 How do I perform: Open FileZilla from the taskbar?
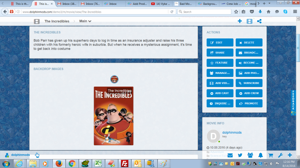pos(124,164)
